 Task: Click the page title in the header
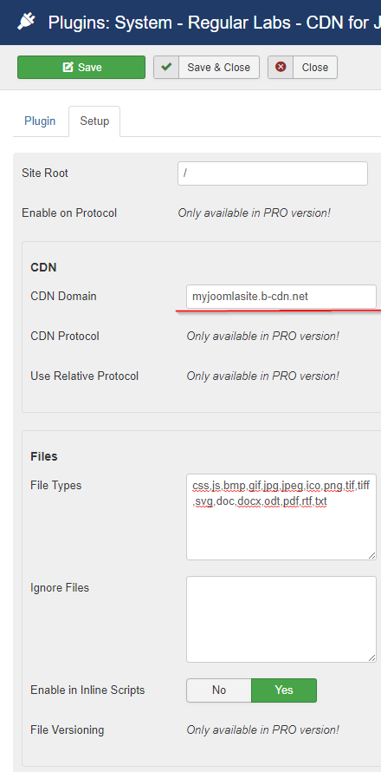pos(215,23)
